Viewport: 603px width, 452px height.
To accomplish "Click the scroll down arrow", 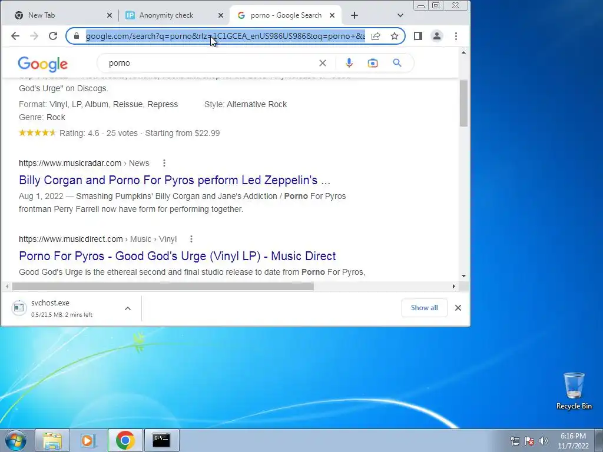I will [x=463, y=276].
